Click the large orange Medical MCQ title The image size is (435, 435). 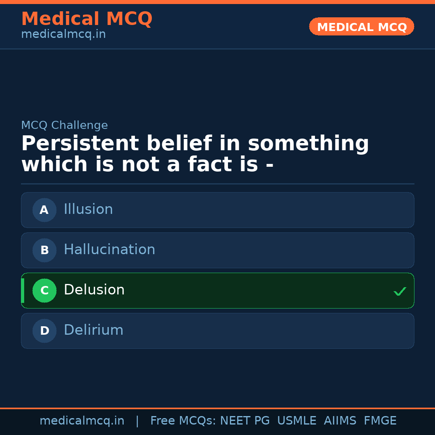[87, 19]
